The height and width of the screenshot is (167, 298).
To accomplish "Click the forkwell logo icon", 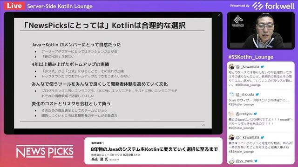I will (257, 6).
